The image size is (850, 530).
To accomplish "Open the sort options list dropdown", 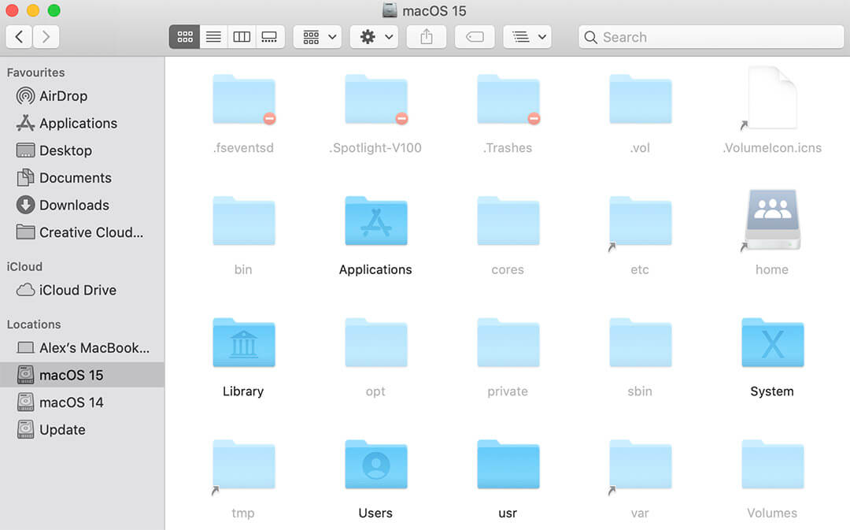I will pos(527,37).
